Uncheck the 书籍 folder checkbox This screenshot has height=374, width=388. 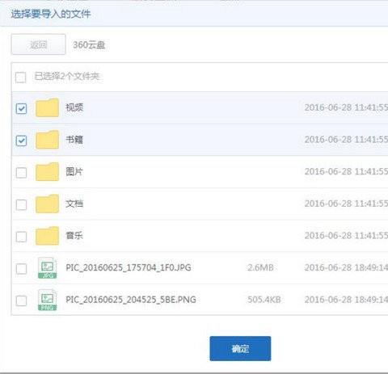coord(21,141)
